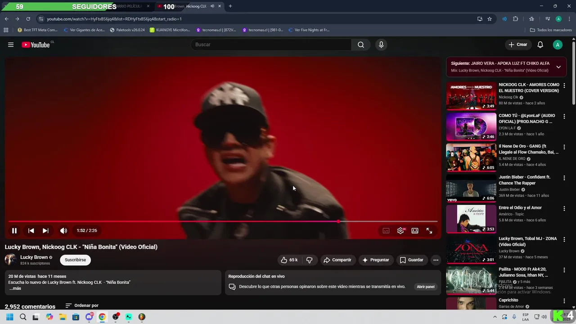576x324 pixels.
Task: Open the browser extensions puzzle icon
Action: pos(516,19)
